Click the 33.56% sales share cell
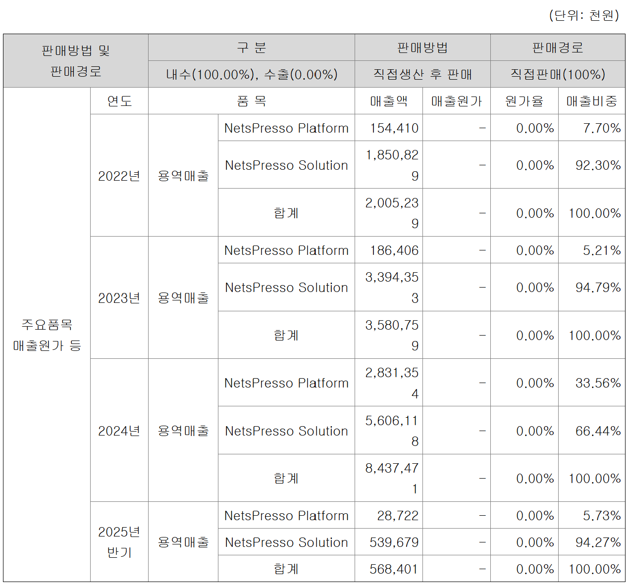The width and height of the screenshot is (628, 586). 592,383
